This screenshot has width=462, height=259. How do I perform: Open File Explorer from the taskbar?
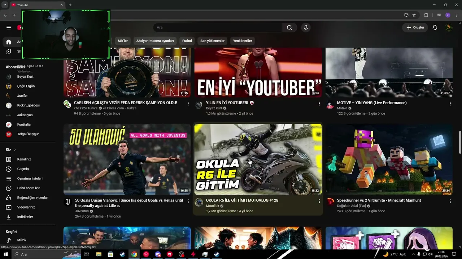coord(99,254)
